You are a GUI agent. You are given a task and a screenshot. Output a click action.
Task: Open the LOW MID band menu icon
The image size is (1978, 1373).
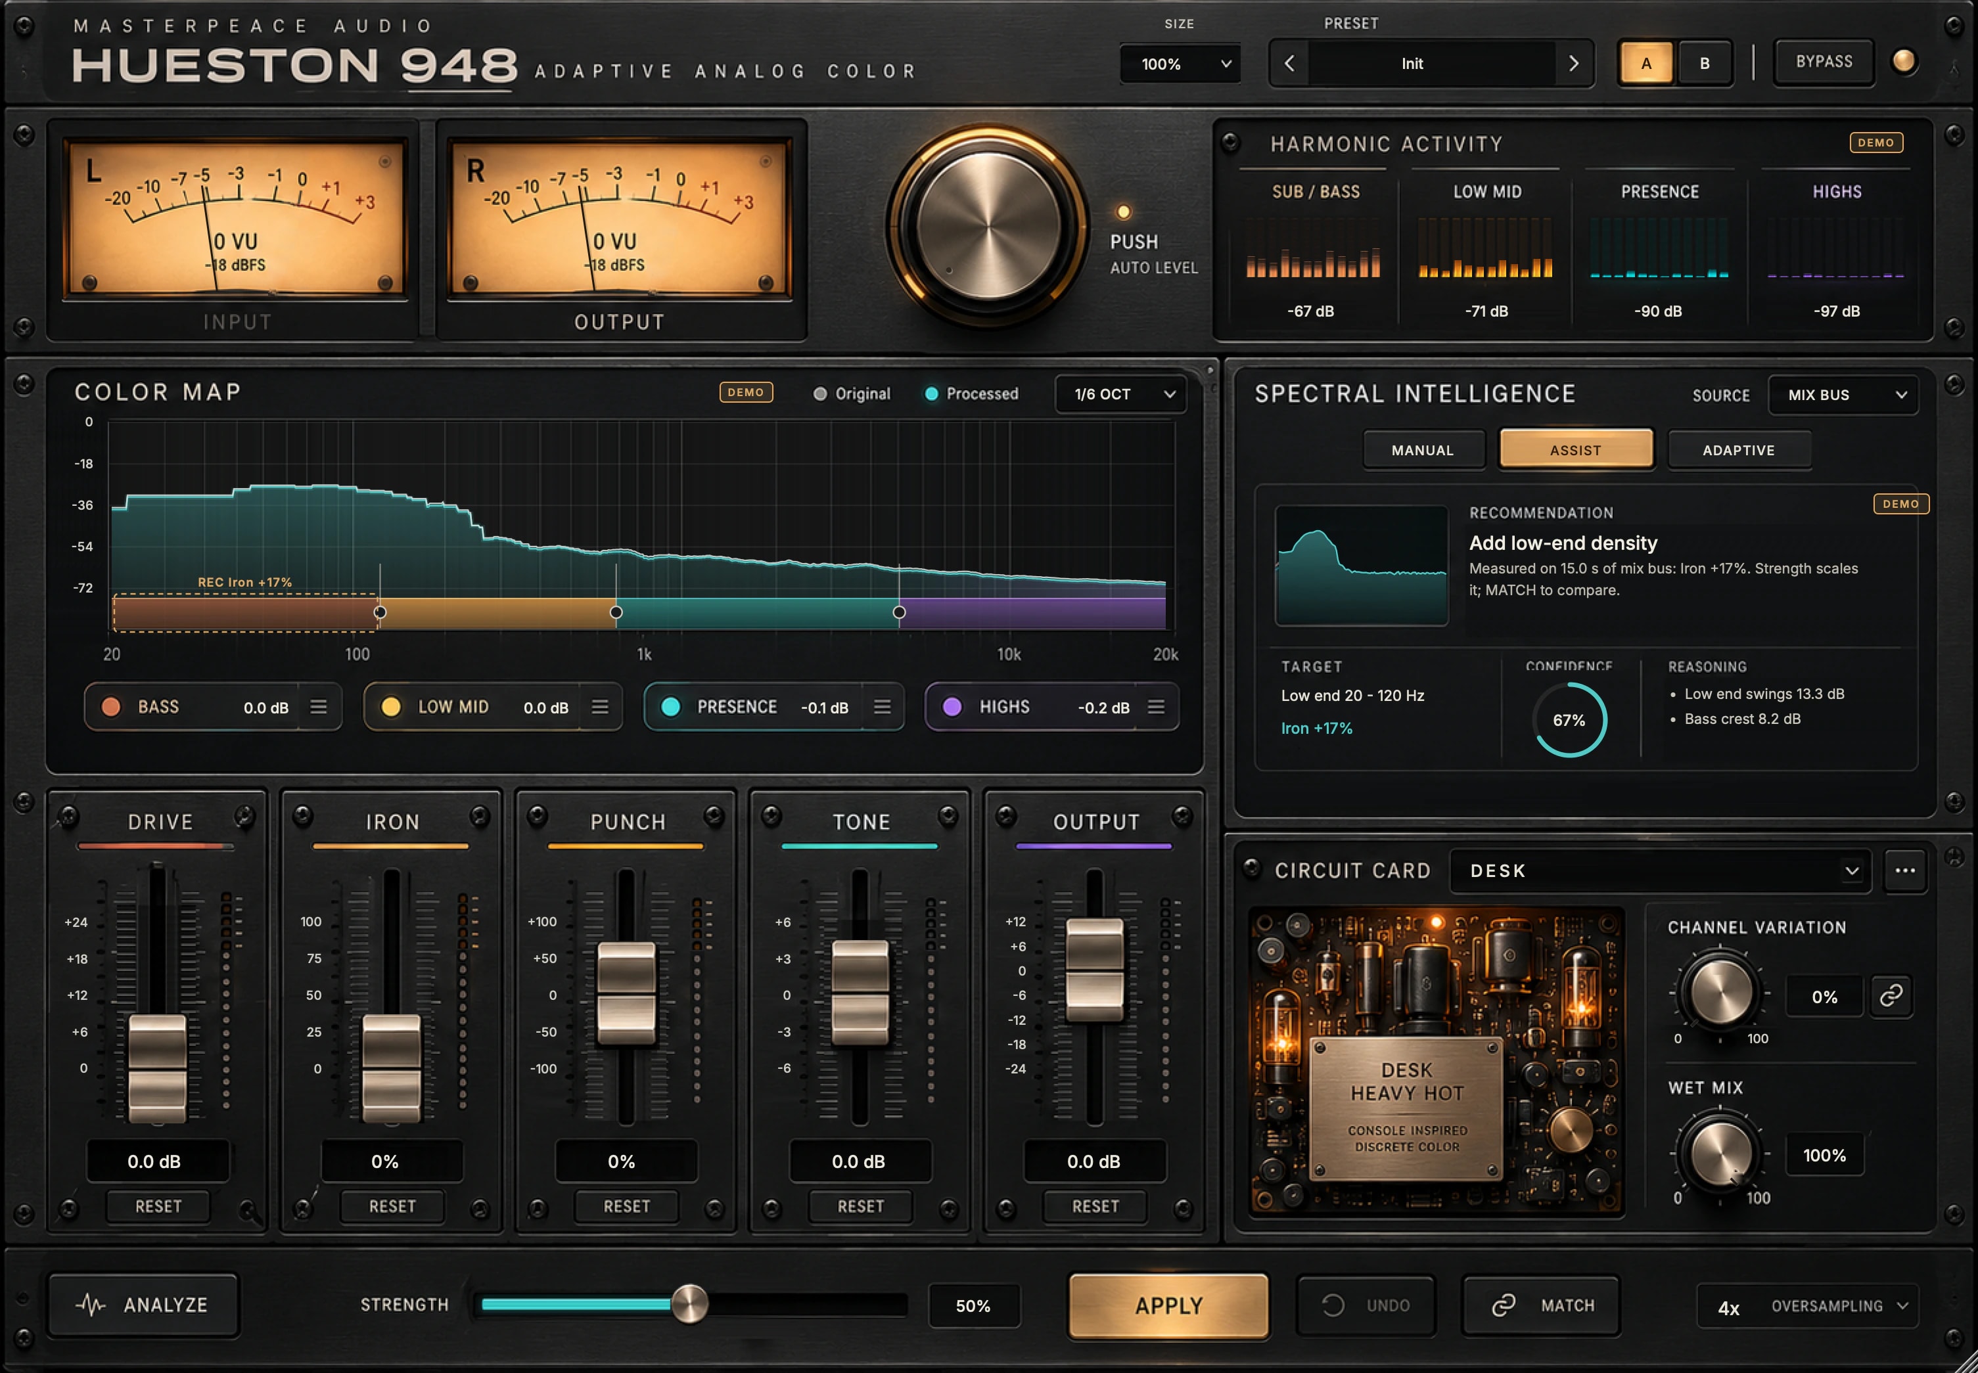600,707
